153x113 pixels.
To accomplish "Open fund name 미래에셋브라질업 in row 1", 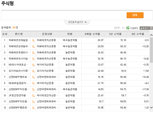I will coord(19,40).
